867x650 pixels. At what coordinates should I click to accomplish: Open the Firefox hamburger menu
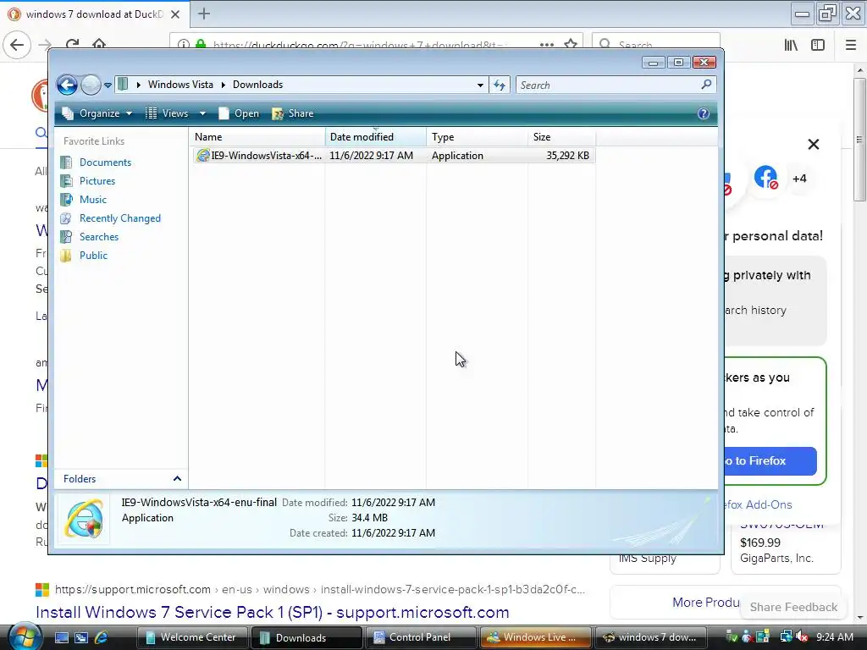coord(851,45)
